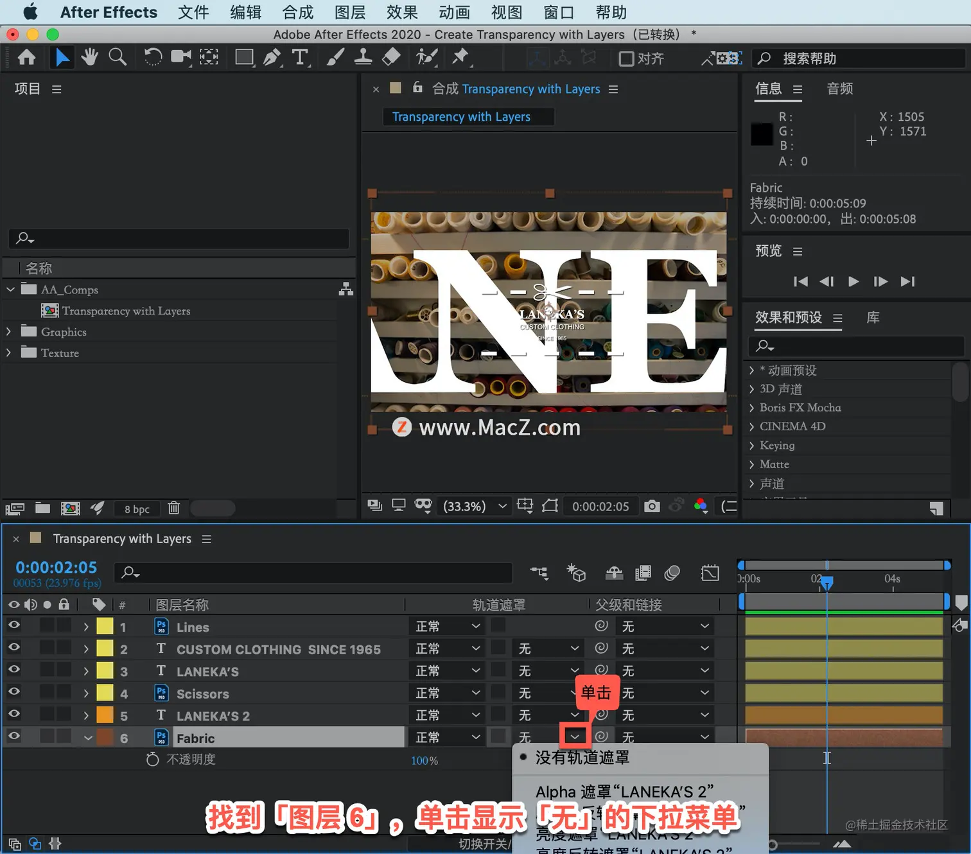The height and width of the screenshot is (854, 971).
Task: Select the Rotation tool
Action: pyautogui.click(x=153, y=57)
